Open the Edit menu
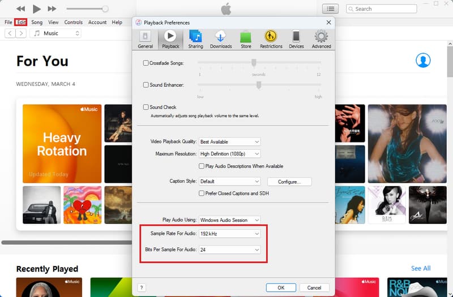Screen dimensions: 453x297 point(21,22)
